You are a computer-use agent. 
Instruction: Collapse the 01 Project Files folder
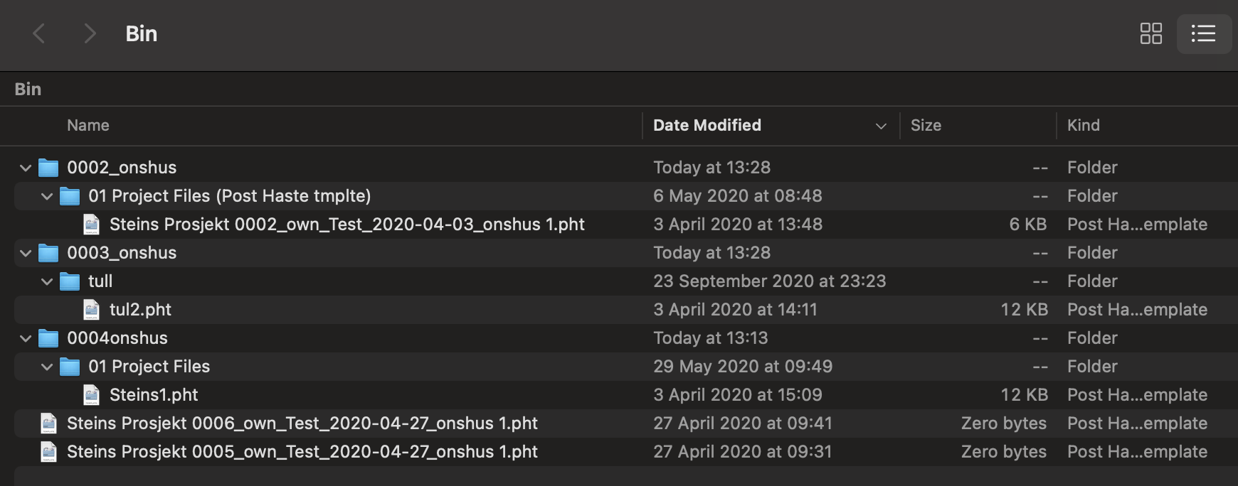point(47,367)
